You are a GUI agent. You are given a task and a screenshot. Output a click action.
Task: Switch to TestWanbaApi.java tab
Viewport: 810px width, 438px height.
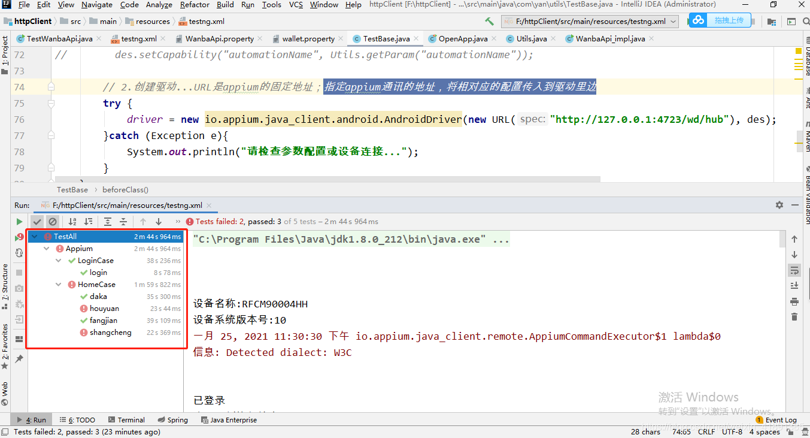[x=59, y=39]
